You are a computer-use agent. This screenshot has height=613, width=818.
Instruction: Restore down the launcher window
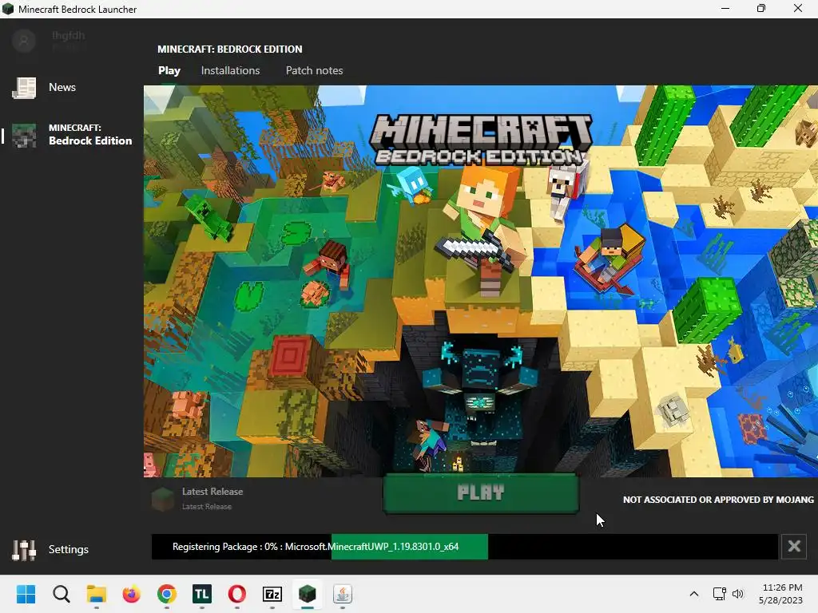coord(761,9)
